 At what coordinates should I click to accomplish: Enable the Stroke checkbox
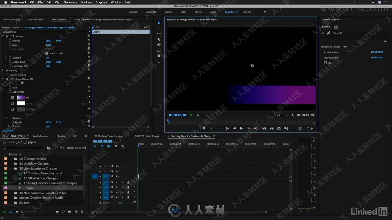(13, 103)
